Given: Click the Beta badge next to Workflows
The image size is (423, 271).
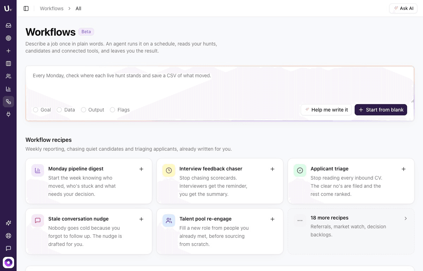Looking at the screenshot, I should pos(86,32).
